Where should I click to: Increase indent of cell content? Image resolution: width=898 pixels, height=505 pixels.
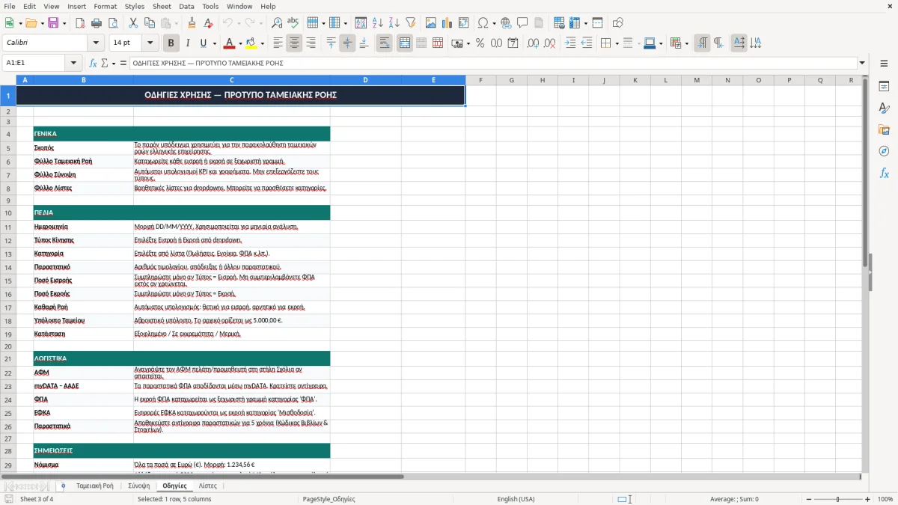pos(570,43)
